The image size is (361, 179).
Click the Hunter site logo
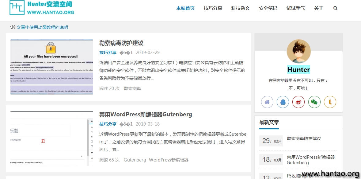pos(42,8)
